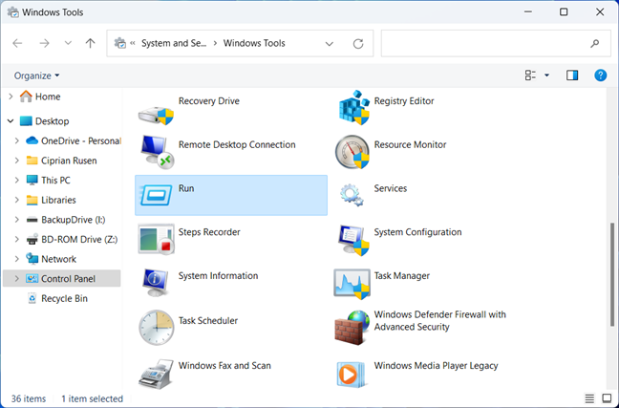The height and width of the screenshot is (408, 619).
Task: Select the Run icon
Action: click(157, 195)
